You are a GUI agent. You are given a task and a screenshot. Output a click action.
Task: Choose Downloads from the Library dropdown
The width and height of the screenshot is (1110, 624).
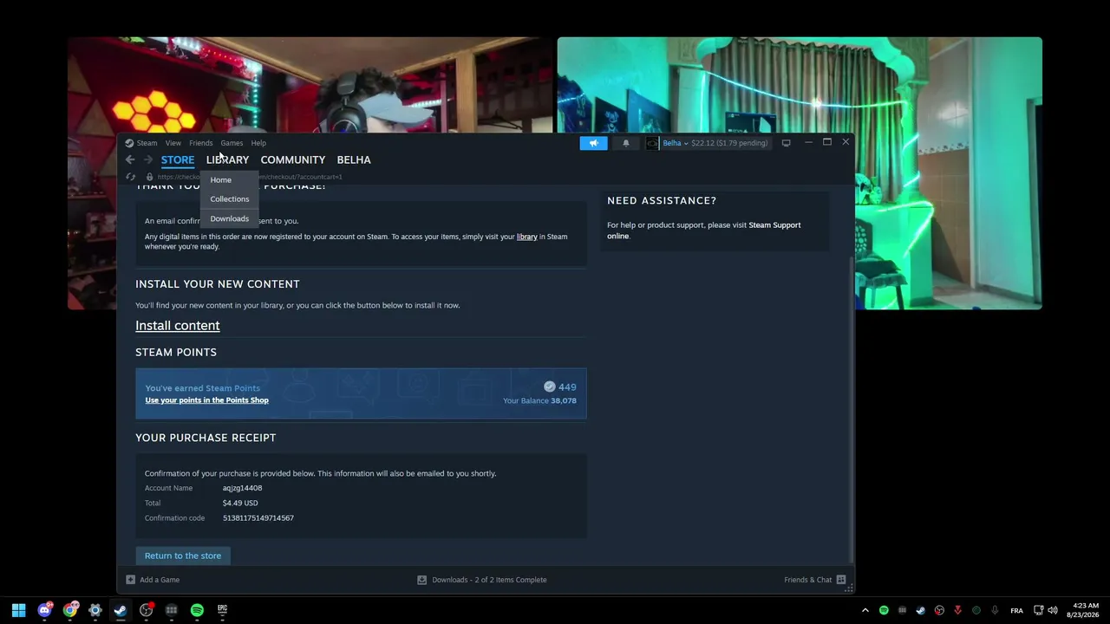coord(230,218)
